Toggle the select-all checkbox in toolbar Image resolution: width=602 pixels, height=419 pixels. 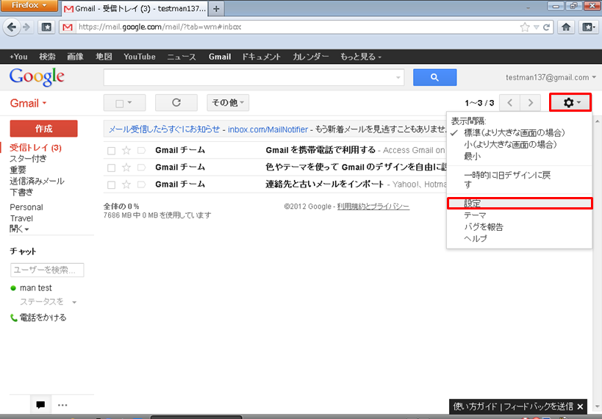pyautogui.click(x=119, y=104)
